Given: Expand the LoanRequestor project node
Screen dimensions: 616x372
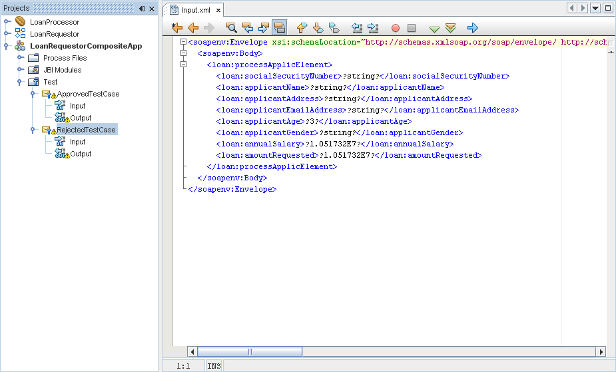Looking at the screenshot, I should coord(7,33).
